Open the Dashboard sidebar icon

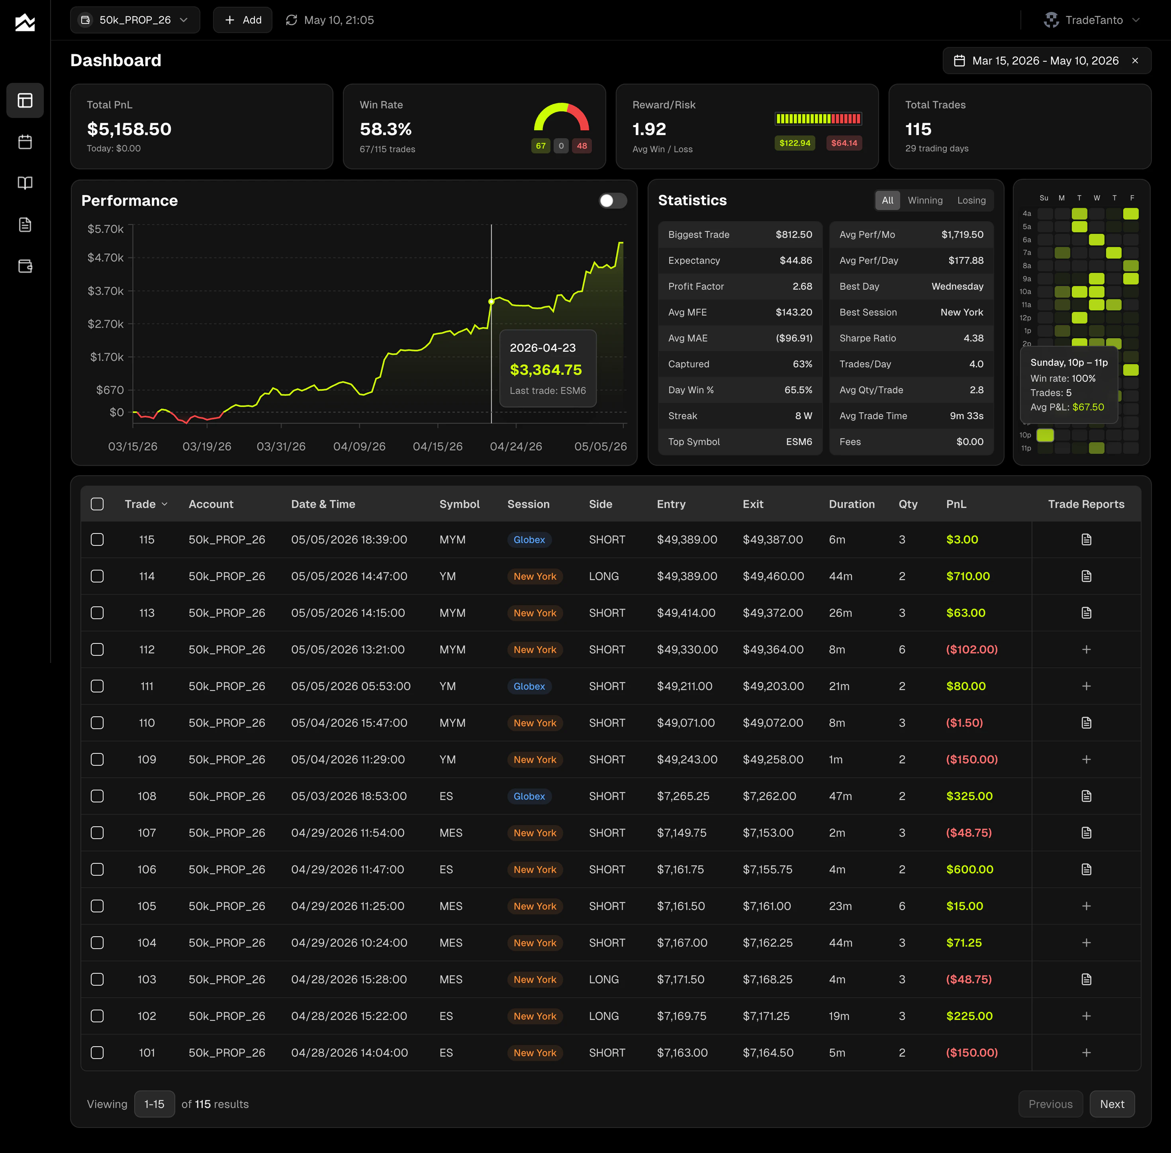point(25,100)
